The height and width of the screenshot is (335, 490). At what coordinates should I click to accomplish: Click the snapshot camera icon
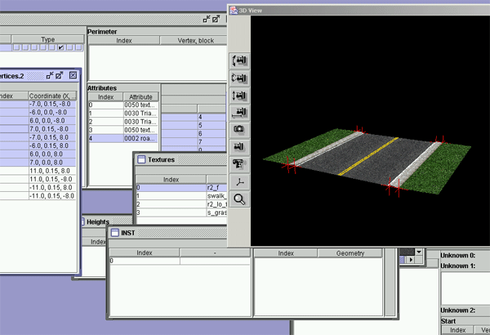[x=241, y=129]
